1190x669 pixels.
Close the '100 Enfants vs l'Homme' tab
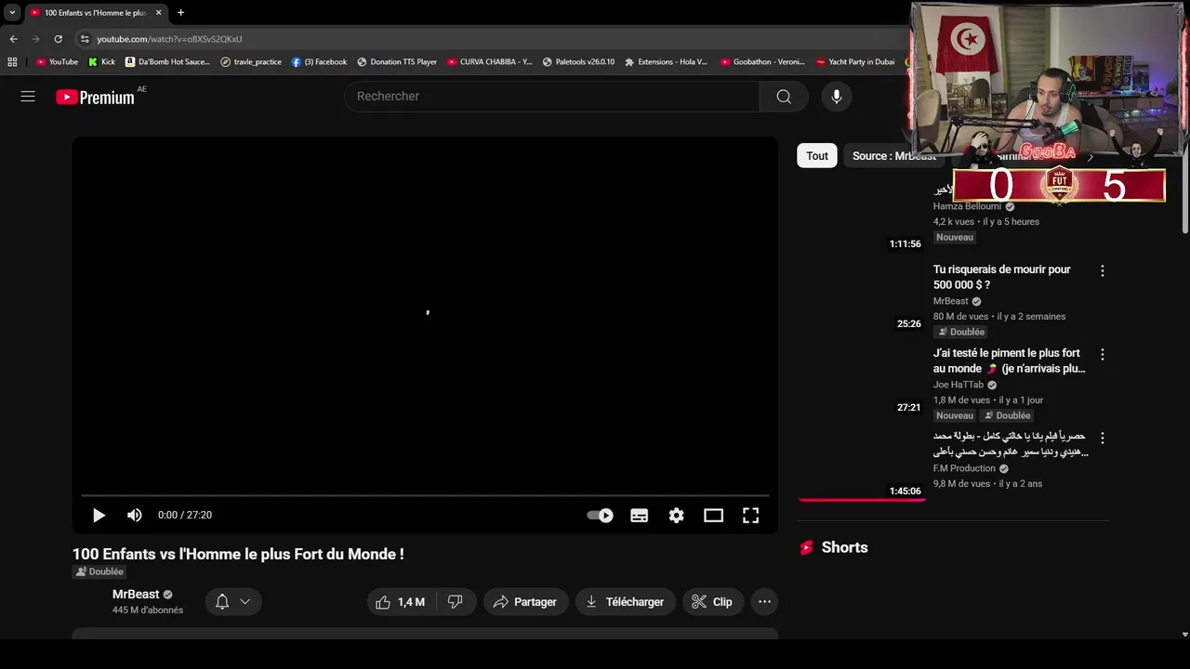(x=158, y=13)
